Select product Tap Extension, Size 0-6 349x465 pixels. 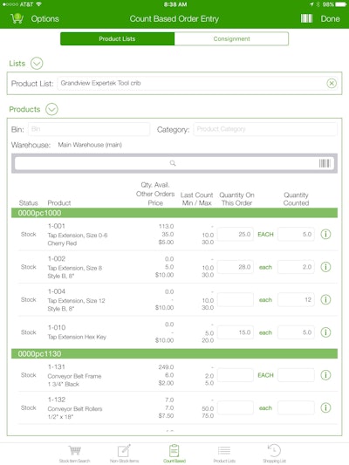[x=78, y=236]
